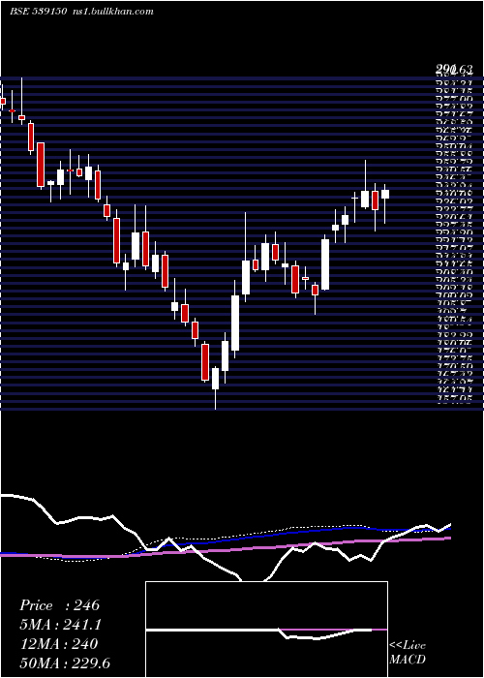Select the candlestick with the lowest low
Screen dimensions: 484x678
215,387
